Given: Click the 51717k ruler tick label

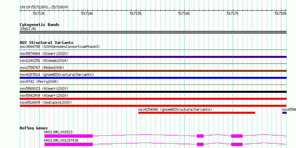Looking at the screenshot, I should (232, 13).
